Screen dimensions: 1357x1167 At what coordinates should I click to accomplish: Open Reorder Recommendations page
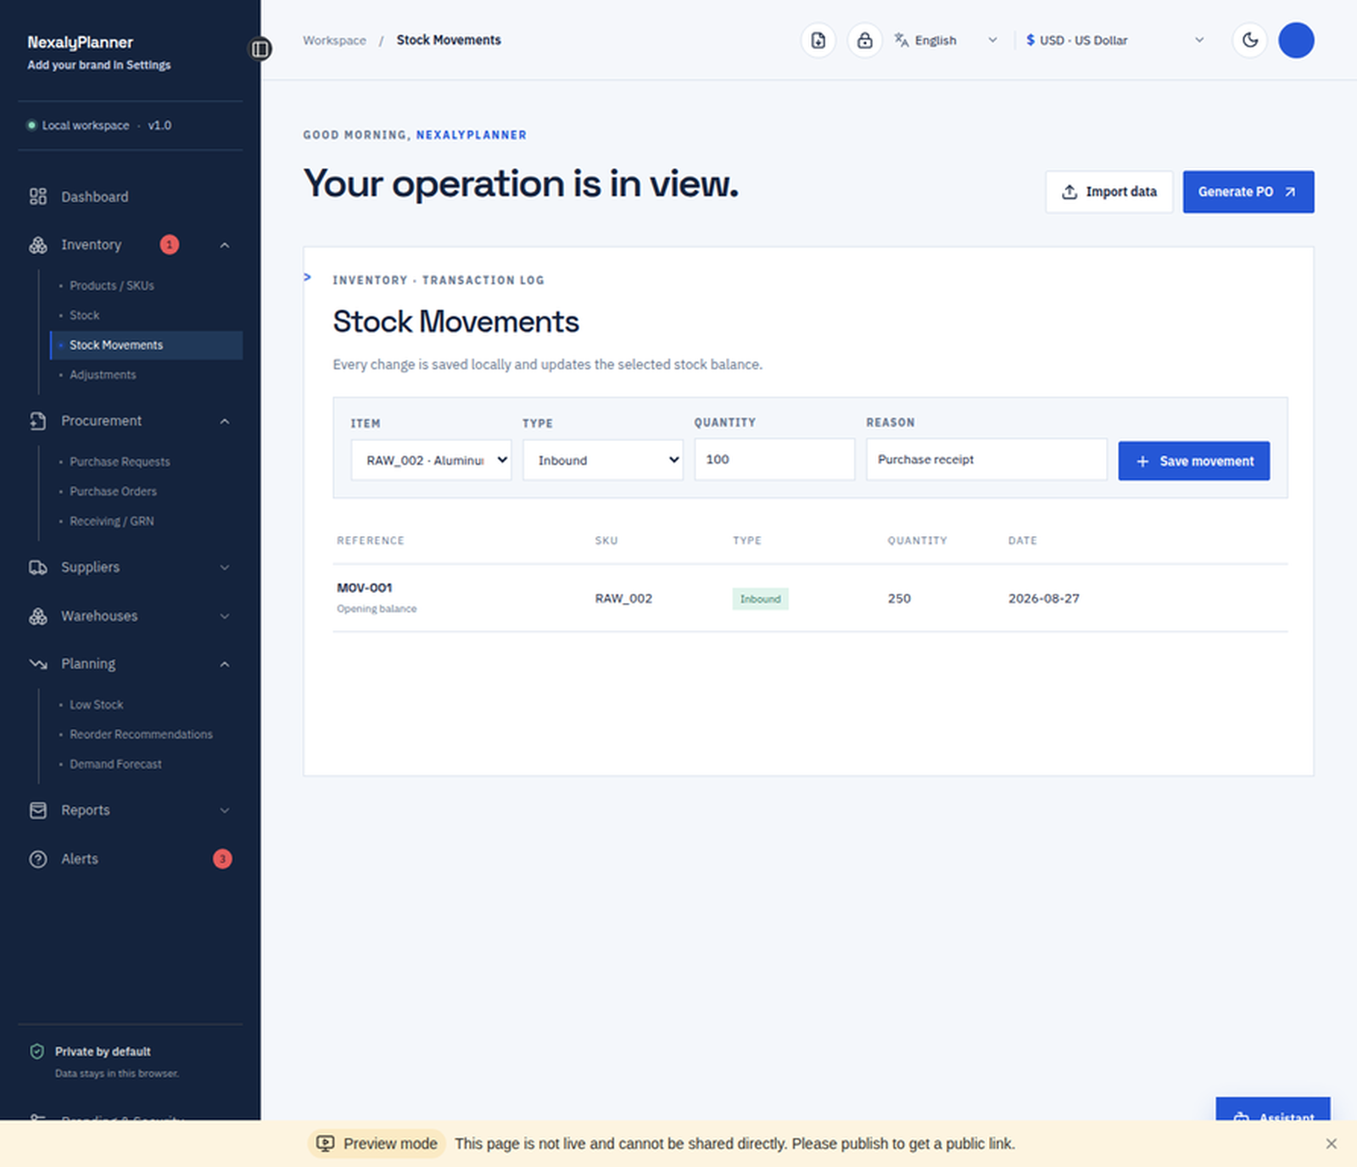tap(141, 734)
